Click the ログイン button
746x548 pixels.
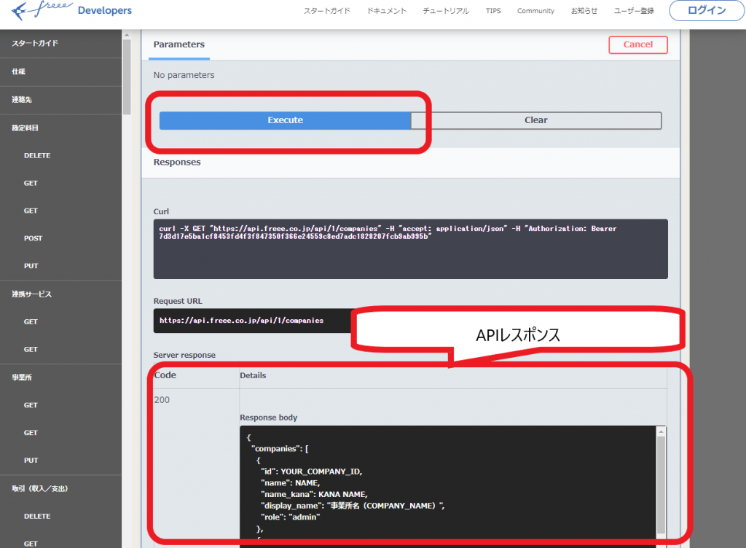coord(705,10)
